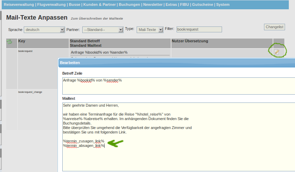
Task: Open the Gutscheine menu
Action: click(202, 5)
